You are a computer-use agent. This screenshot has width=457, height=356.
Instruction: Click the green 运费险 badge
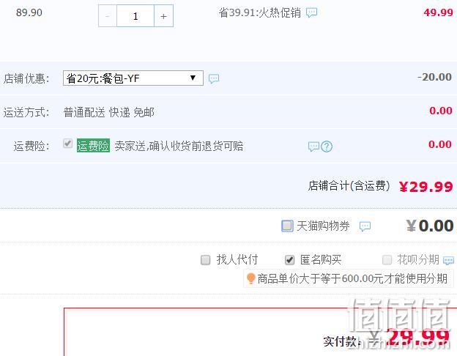click(x=93, y=146)
